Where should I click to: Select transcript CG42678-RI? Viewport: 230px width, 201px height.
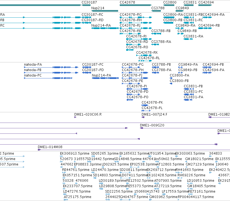(139, 39)
